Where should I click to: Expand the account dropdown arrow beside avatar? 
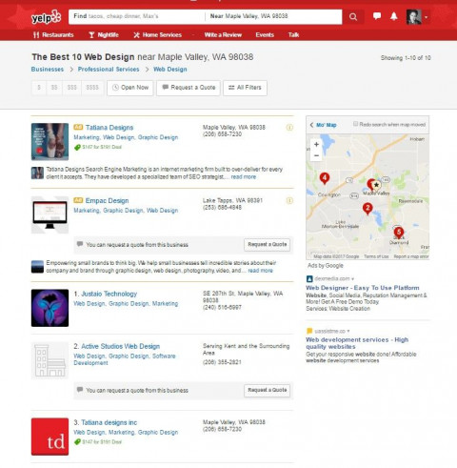(x=427, y=17)
